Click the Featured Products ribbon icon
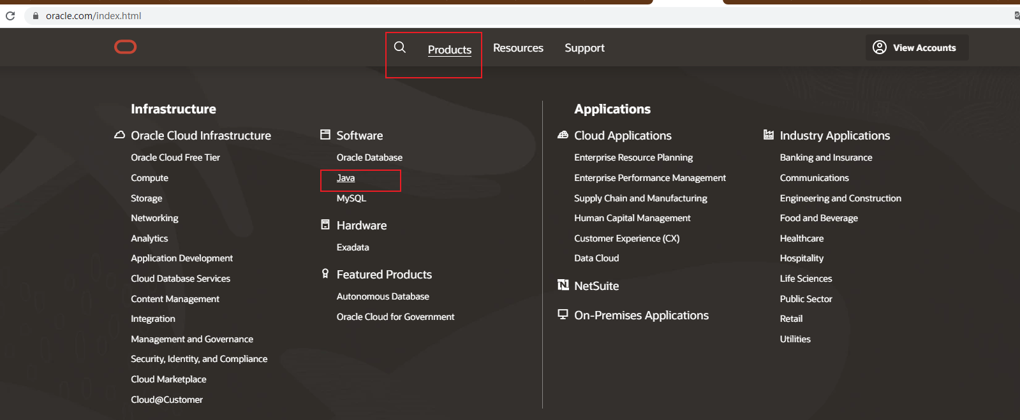The image size is (1020, 420). (x=325, y=274)
